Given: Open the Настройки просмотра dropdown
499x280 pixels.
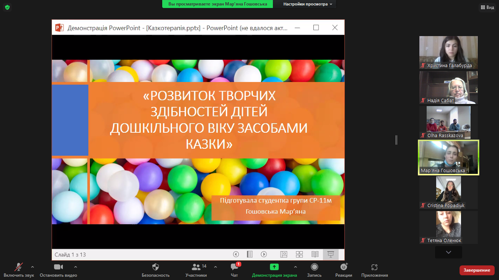Looking at the screenshot, I should (308, 4).
